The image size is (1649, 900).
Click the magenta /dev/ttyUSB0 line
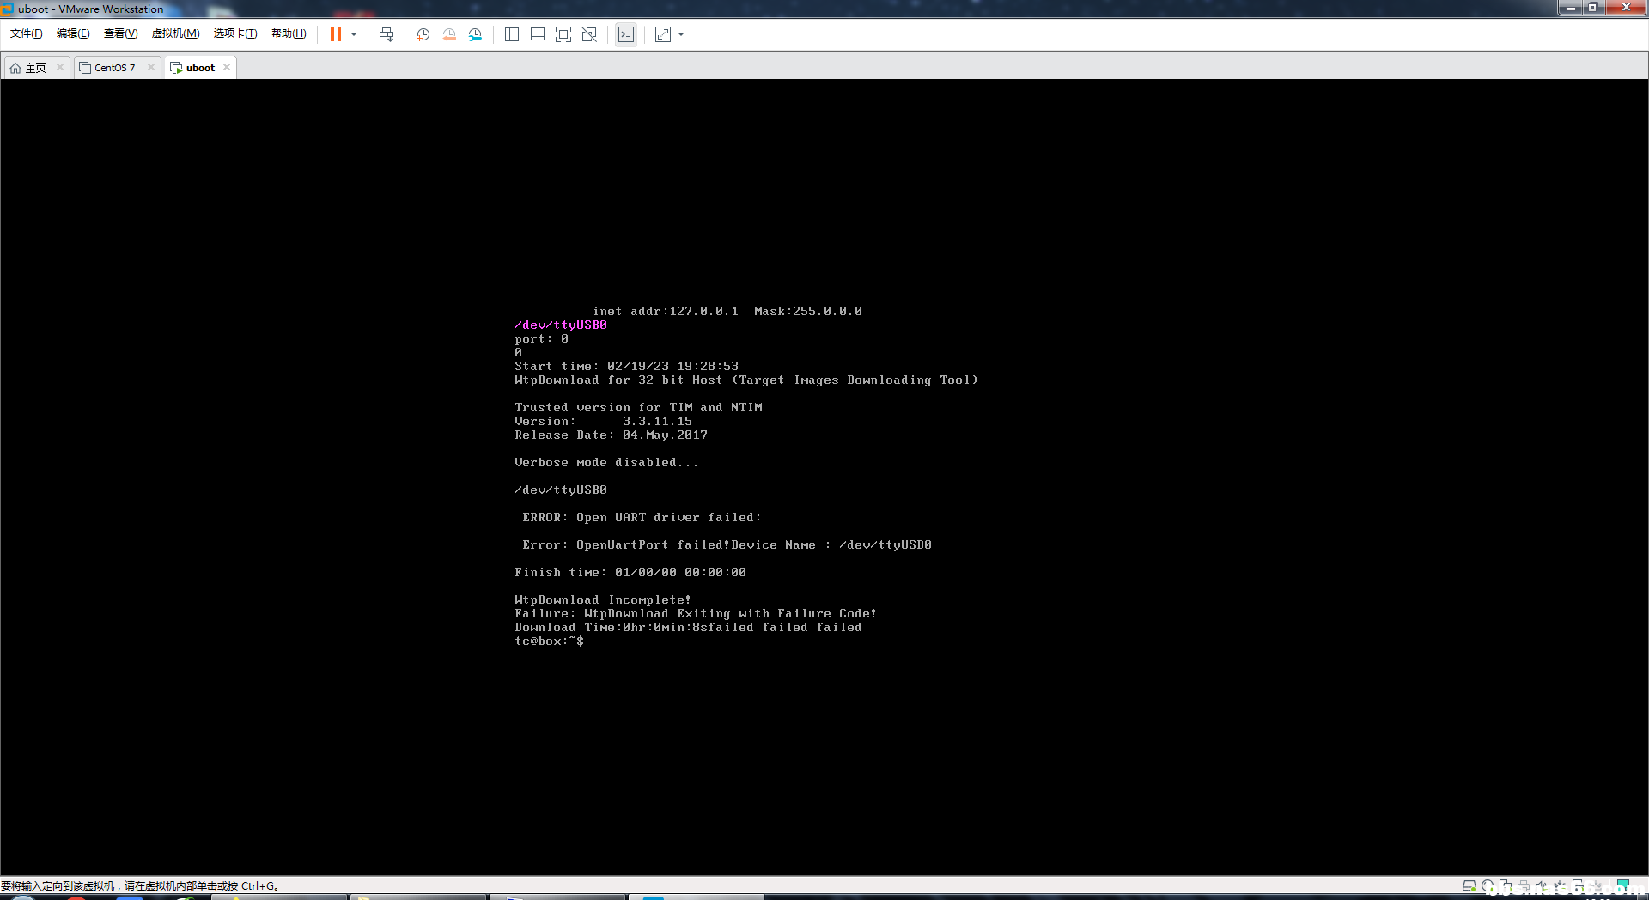tap(561, 325)
